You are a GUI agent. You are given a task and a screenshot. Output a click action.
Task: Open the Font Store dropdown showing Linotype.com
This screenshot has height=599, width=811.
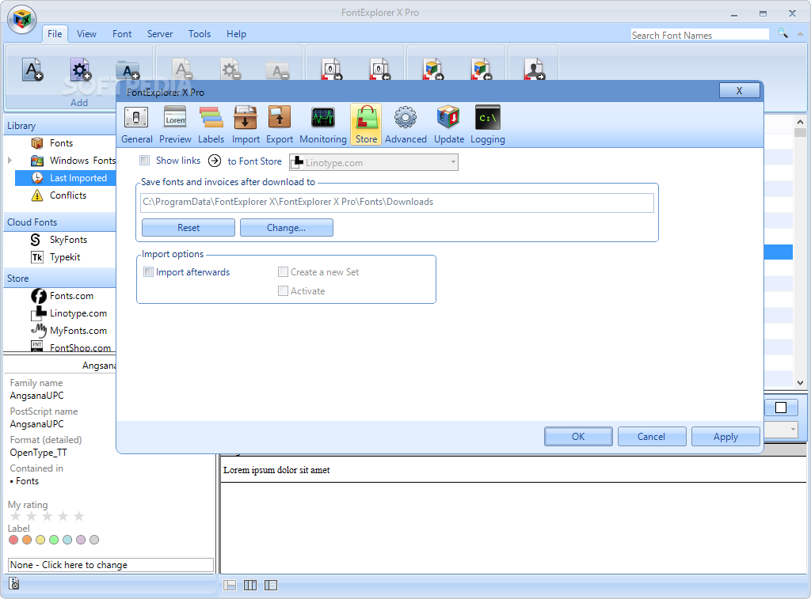[x=374, y=162]
